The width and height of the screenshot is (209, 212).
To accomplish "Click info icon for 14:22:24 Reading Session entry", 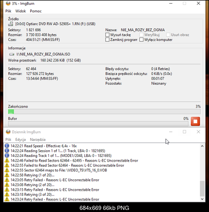I will pyautogui.click(x=7, y=151).
